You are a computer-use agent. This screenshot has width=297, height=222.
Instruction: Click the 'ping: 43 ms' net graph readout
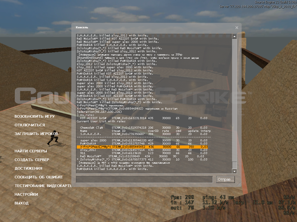tap(218, 197)
